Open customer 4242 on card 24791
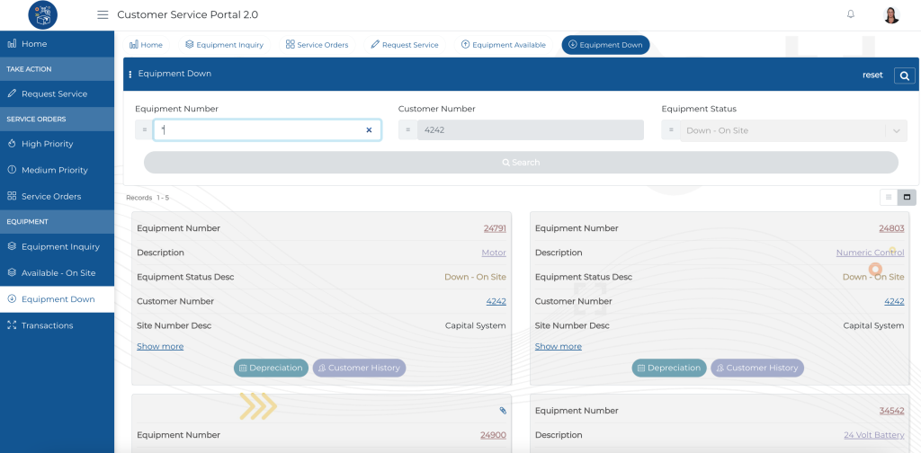921x453 pixels. 496,302
